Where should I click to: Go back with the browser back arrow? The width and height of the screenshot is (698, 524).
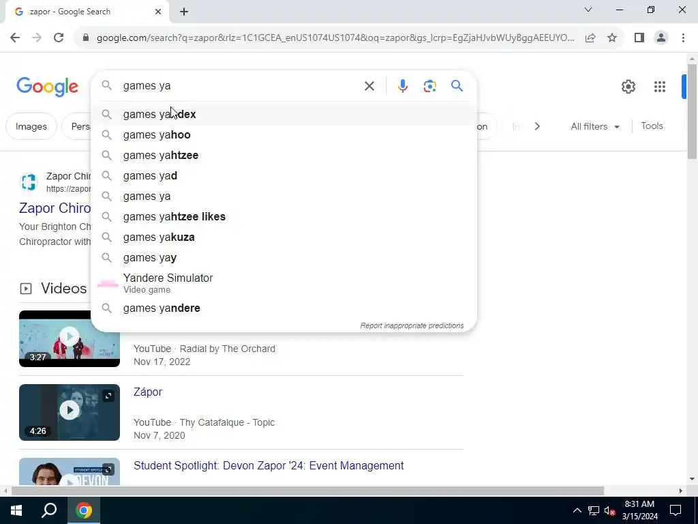coord(15,38)
